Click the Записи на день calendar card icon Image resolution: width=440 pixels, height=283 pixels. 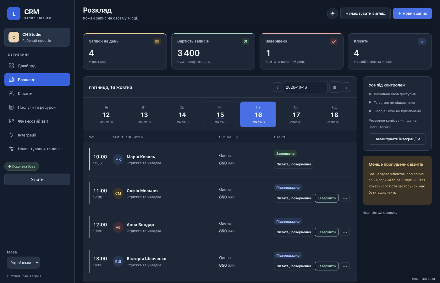coord(157,41)
